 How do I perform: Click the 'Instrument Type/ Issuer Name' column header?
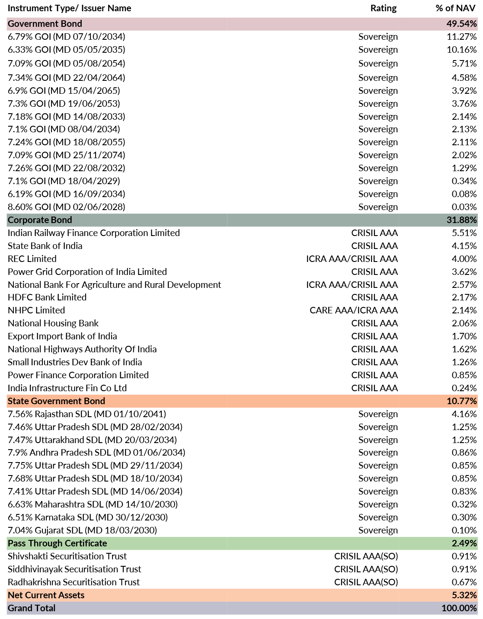(x=69, y=8)
